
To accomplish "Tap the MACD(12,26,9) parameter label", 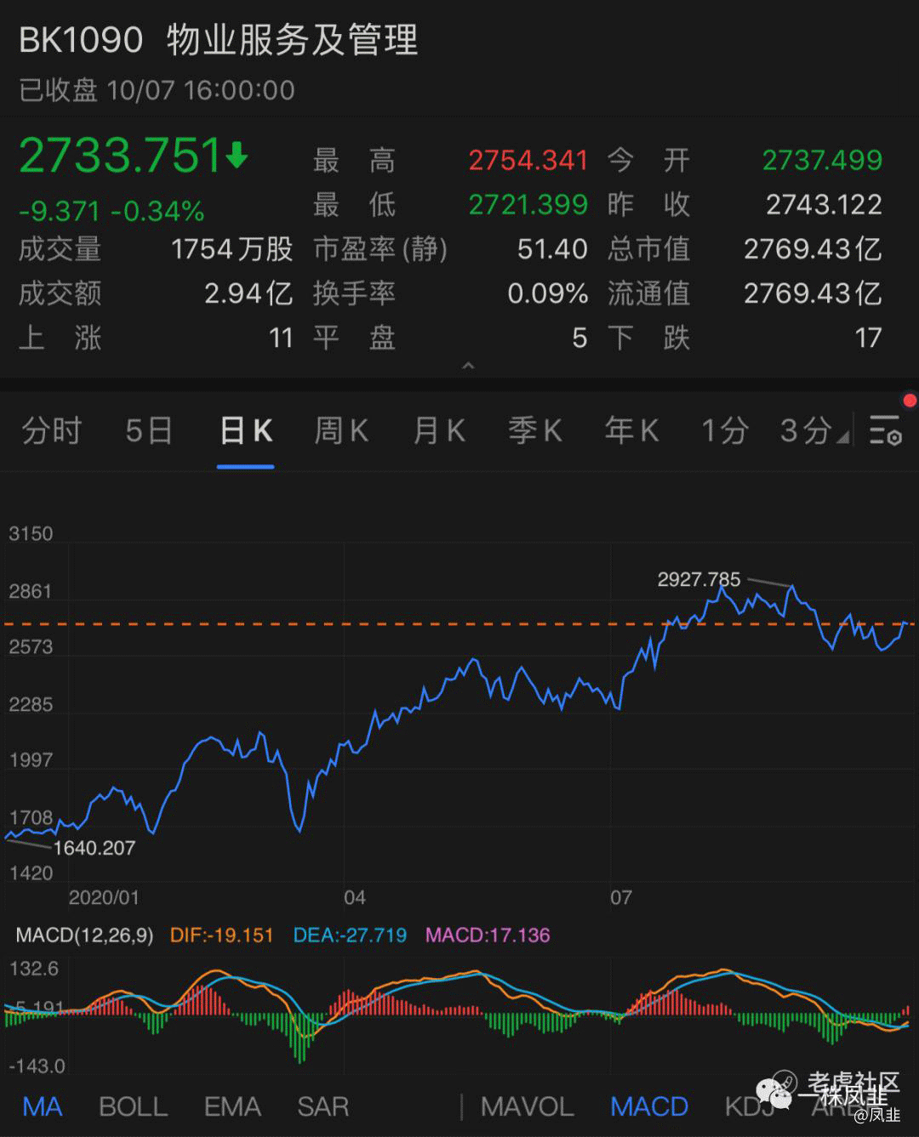I will 84,935.
